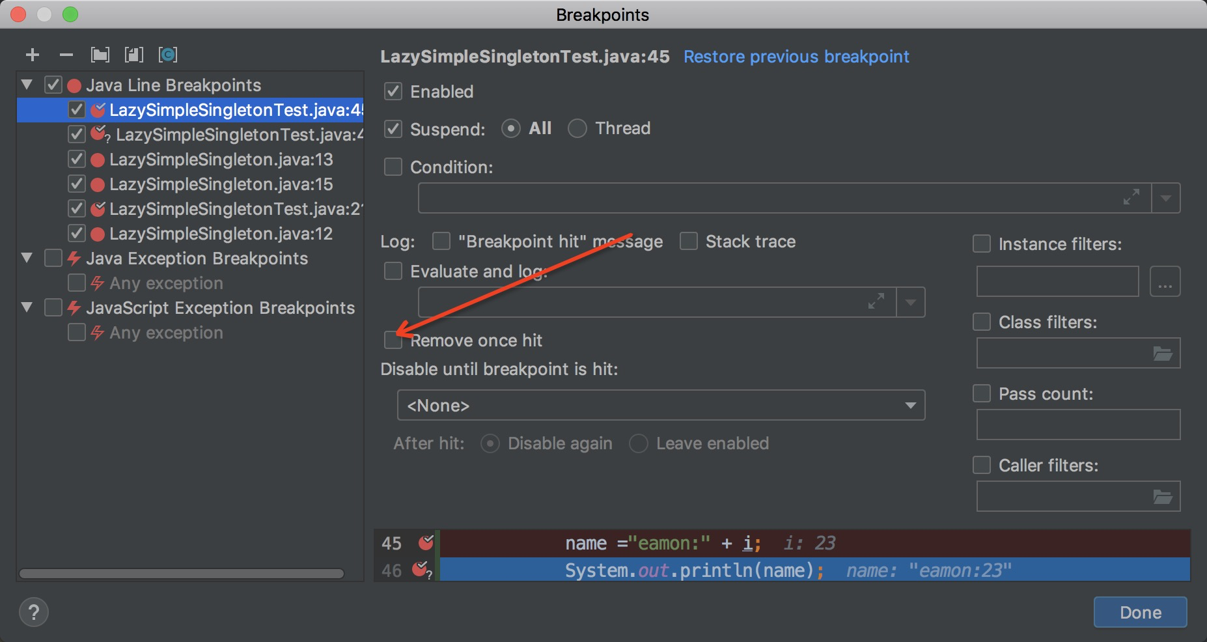Open Condition history dropdown arrow

pos(1166,198)
